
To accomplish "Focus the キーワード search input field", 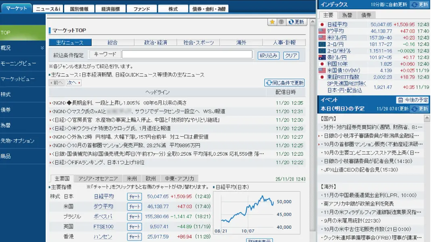I will pyautogui.click(x=187, y=54).
